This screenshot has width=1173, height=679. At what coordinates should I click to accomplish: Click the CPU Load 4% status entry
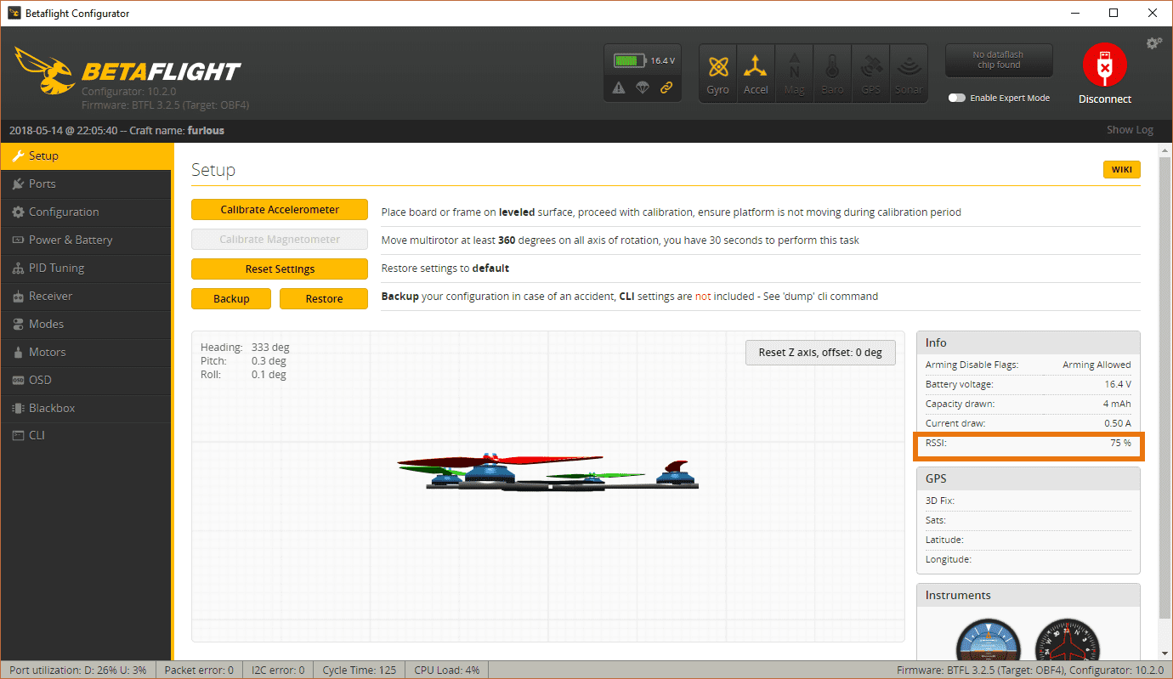tap(447, 670)
